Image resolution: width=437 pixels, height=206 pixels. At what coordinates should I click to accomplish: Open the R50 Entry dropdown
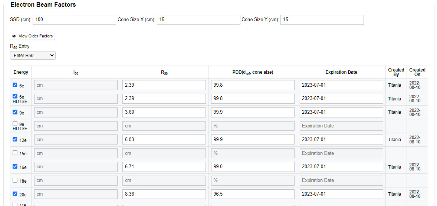(33, 56)
